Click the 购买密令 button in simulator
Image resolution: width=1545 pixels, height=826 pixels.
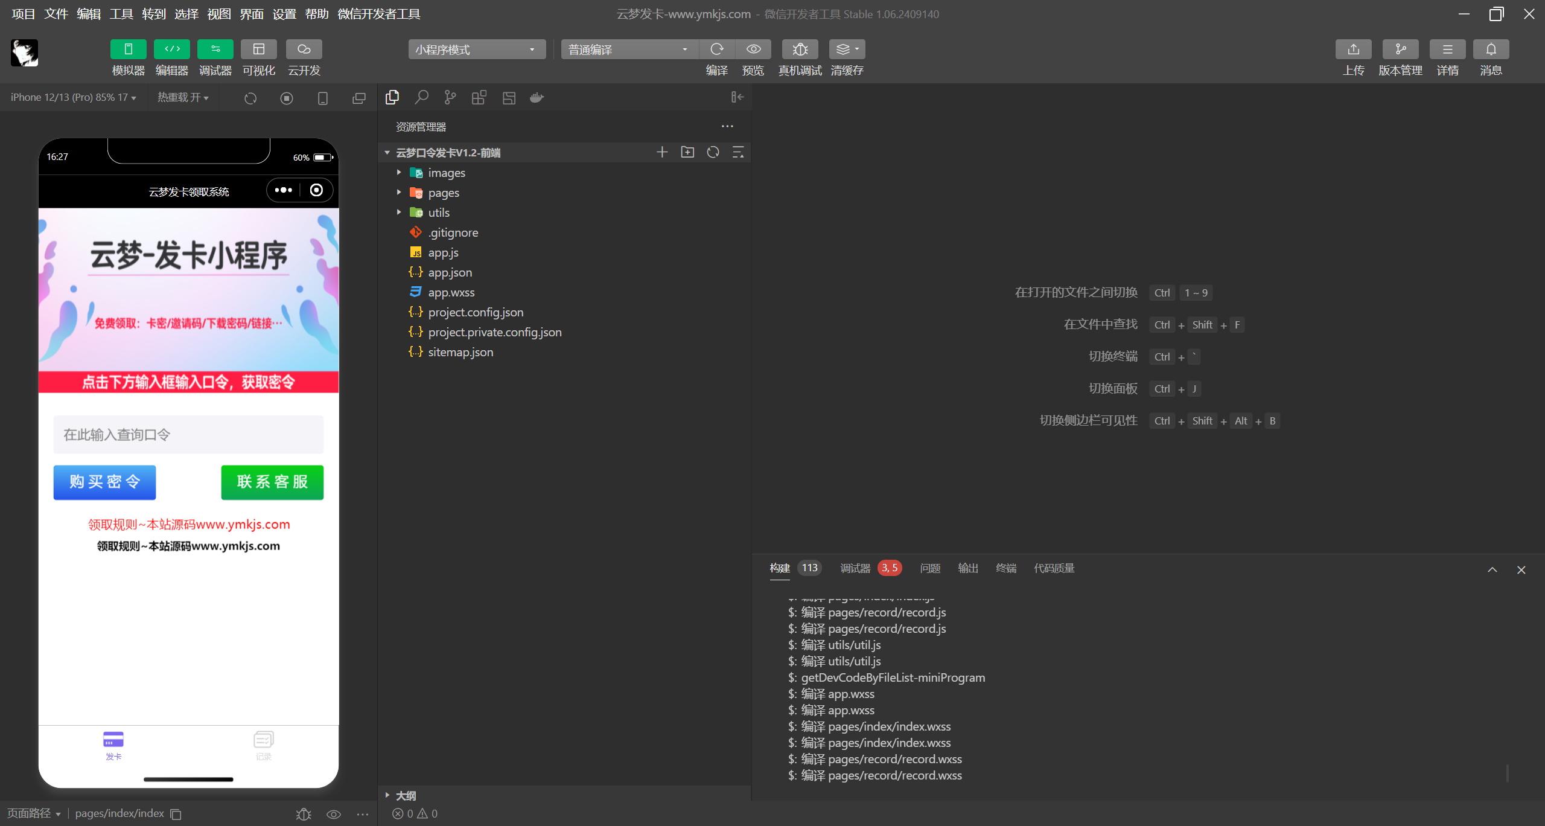(x=104, y=482)
